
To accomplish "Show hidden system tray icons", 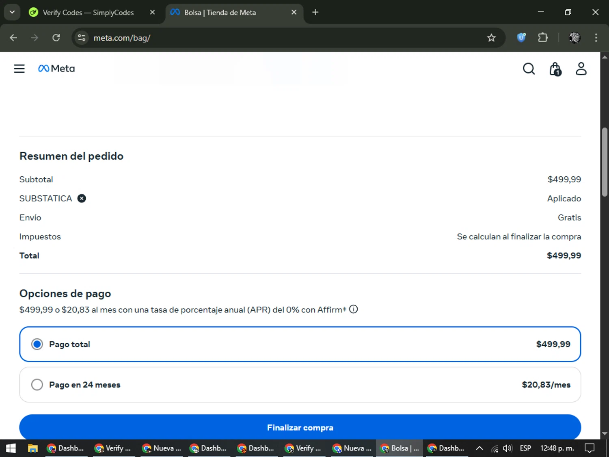I will point(479,448).
